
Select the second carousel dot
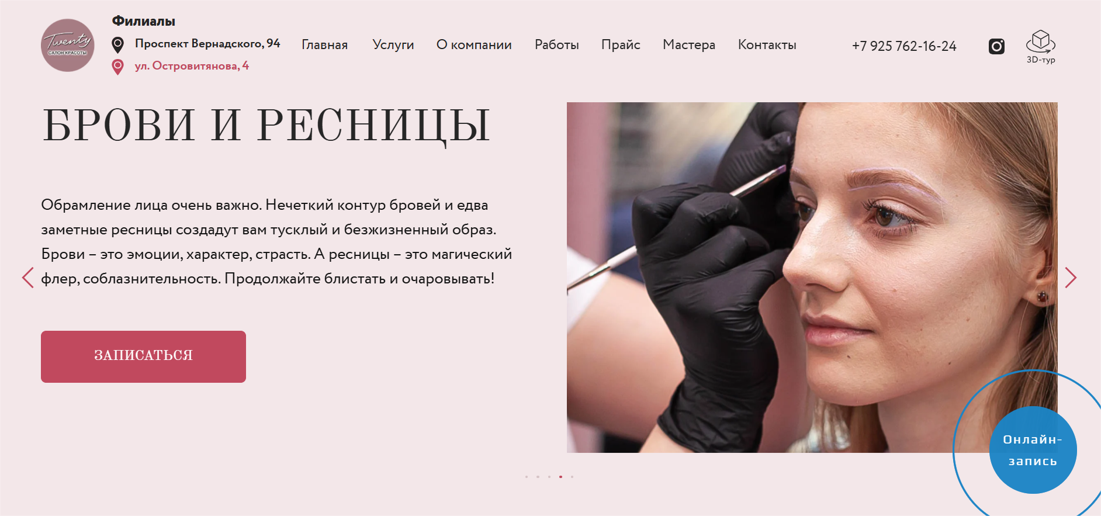pos(538,477)
